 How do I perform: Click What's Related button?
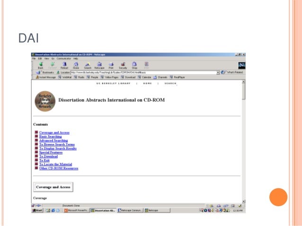coord(232,72)
